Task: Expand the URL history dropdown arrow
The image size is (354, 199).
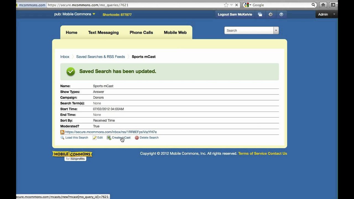Action: [x=231, y=5]
